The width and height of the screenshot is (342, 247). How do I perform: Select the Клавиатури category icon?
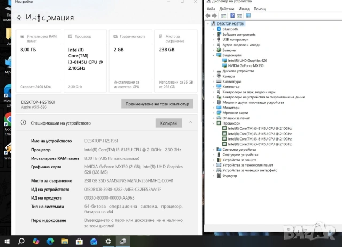coord(219,81)
